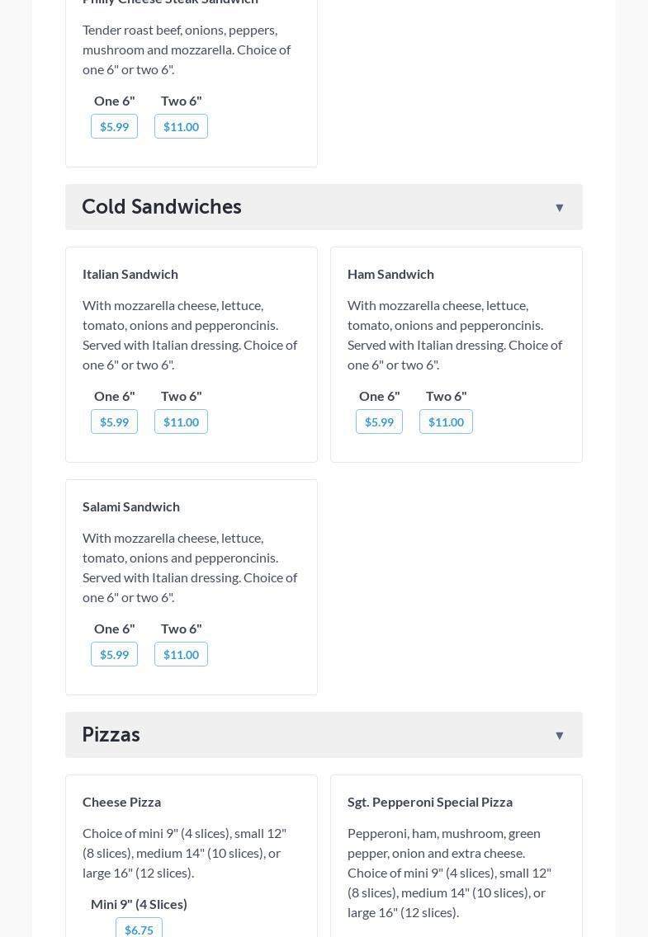
Task: Add Italian Sandwich One 6" for $5.99
Action: coord(114,421)
